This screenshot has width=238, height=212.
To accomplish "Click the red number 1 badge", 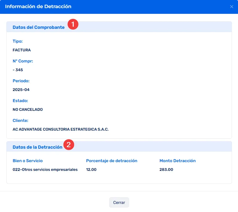I will (x=73, y=24).
